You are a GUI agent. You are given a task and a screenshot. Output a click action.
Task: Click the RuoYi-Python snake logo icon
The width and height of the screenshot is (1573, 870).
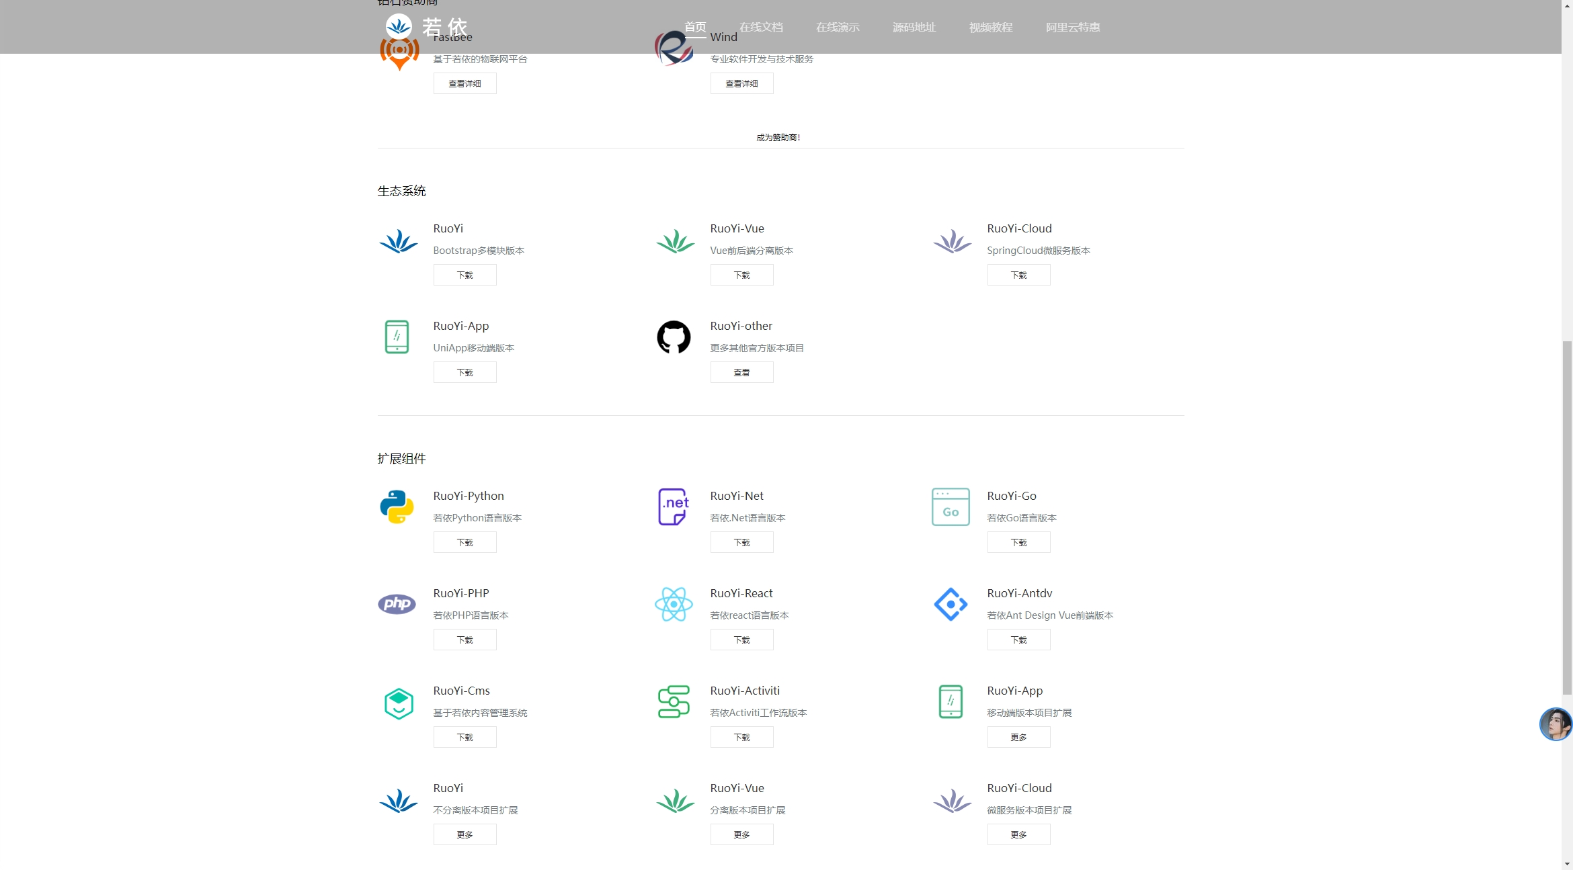coord(397,507)
